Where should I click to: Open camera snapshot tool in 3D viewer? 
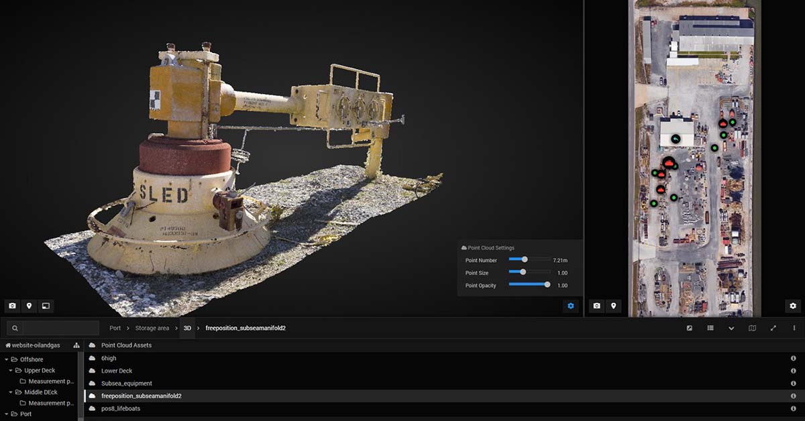(x=11, y=306)
